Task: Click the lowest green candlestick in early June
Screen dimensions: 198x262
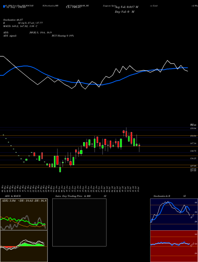Action: point(60,170)
